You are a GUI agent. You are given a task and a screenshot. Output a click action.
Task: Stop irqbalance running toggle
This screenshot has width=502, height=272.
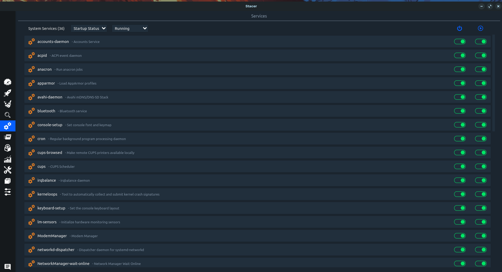[x=481, y=180]
